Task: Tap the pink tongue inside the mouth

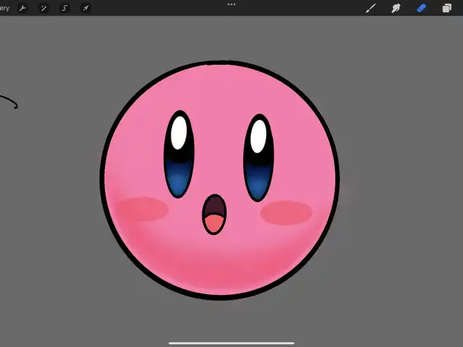Action: click(213, 225)
